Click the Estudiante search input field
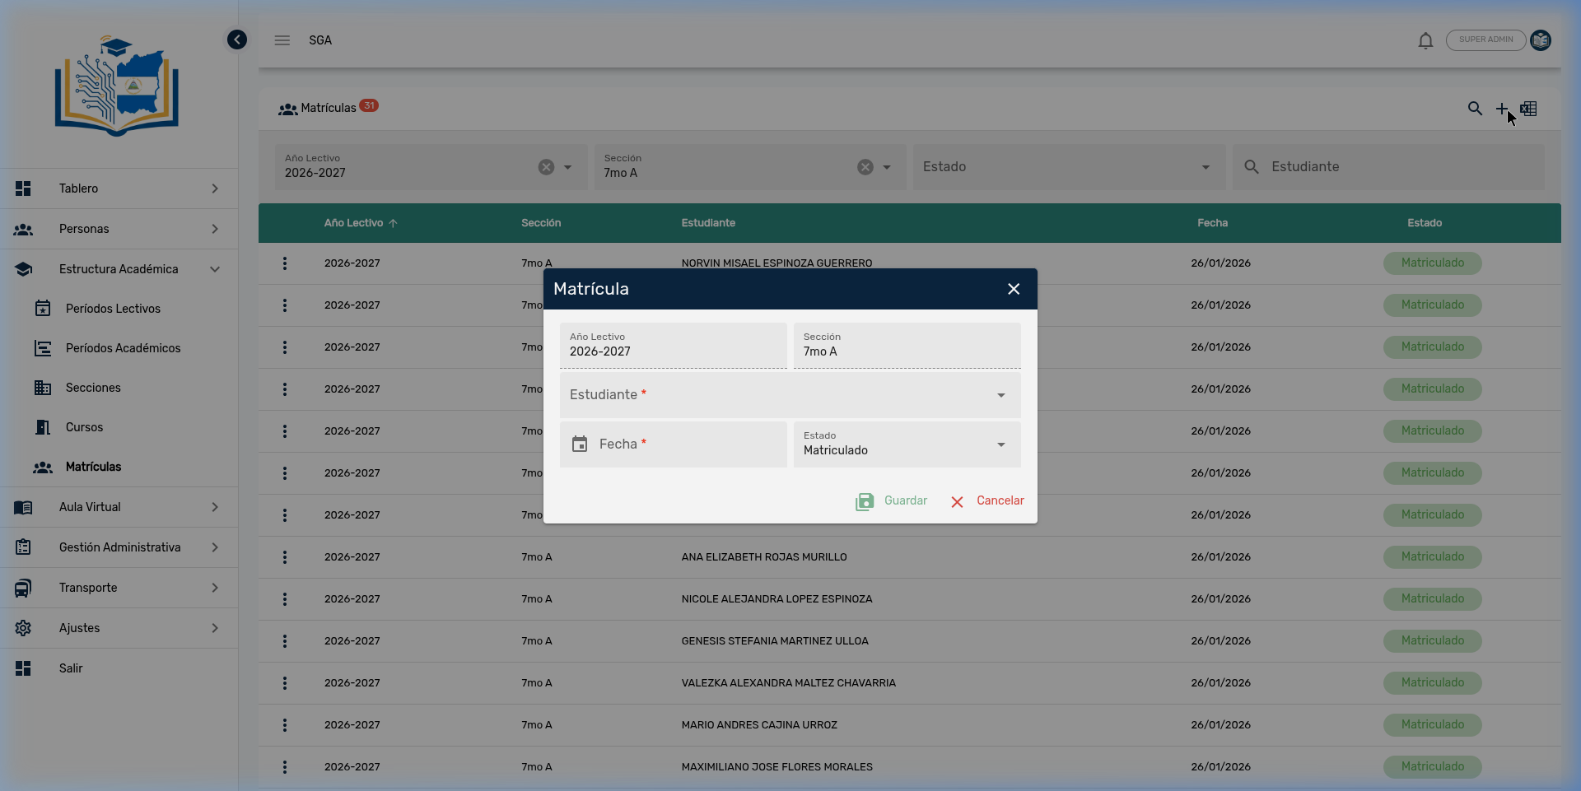 point(1400,167)
